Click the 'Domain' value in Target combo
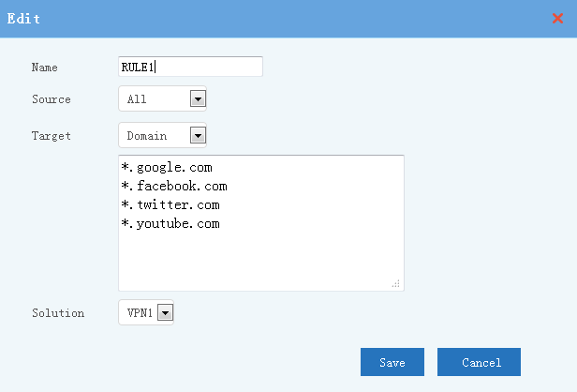The height and width of the screenshot is (392, 577). (x=147, y=136)
